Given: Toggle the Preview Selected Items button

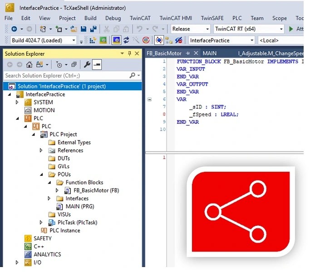Looking at the screenshot, I should coord(97,64).
